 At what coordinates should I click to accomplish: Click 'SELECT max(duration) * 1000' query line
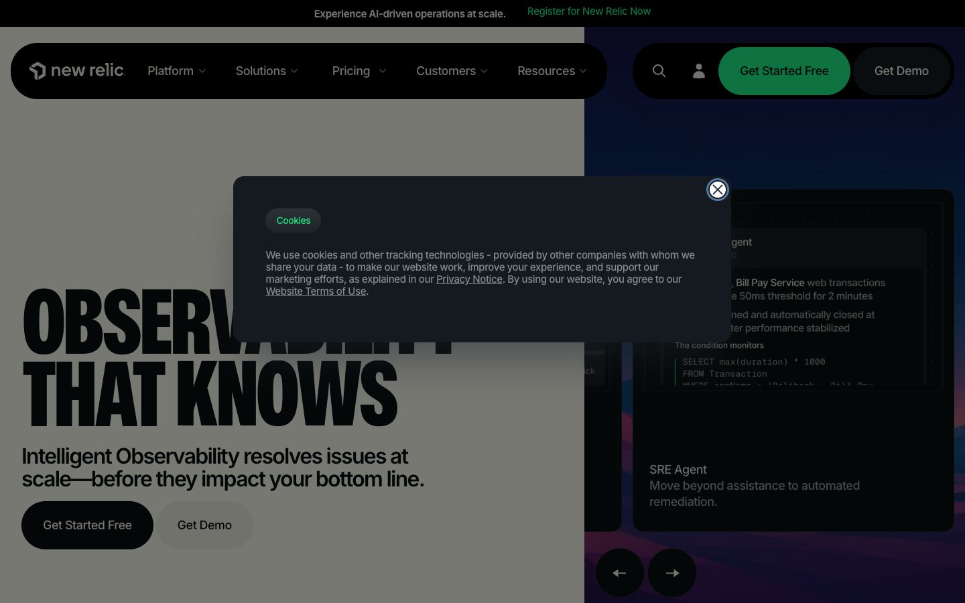point(754,362)
